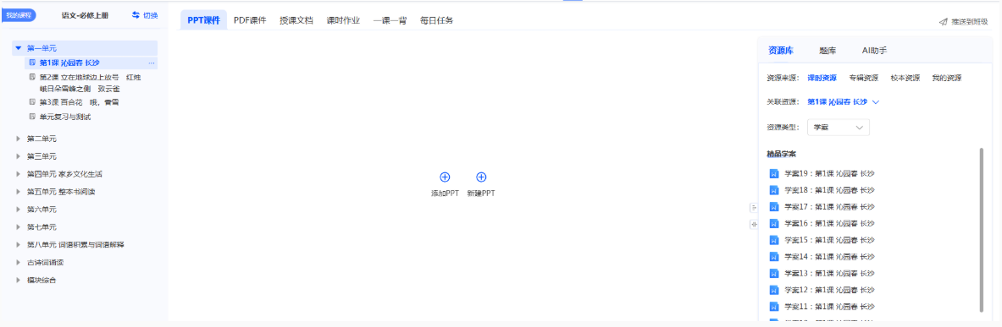Click the 切换 textbook button
The width and height of the screenshot is (1002, 327).
(145, 15)
